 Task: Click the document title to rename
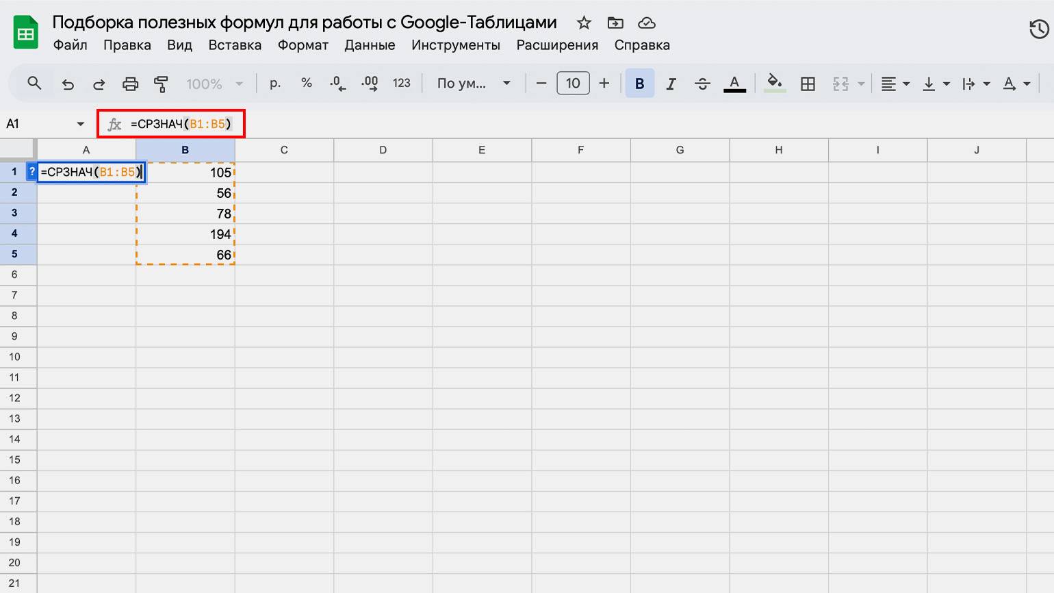coord(305,23)
